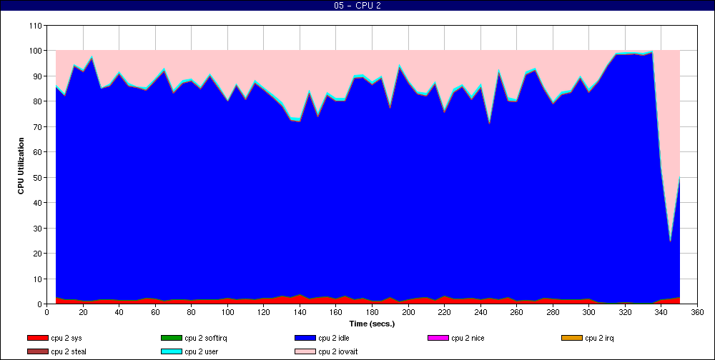715x360 pixels.
Task: Click the x-axis tick label 20
Action: point(83,312)
